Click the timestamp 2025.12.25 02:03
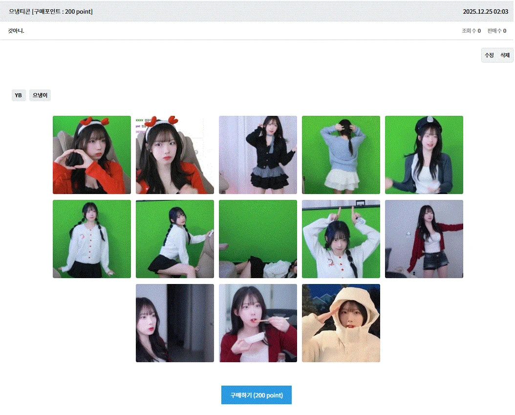 pos(486,11)
